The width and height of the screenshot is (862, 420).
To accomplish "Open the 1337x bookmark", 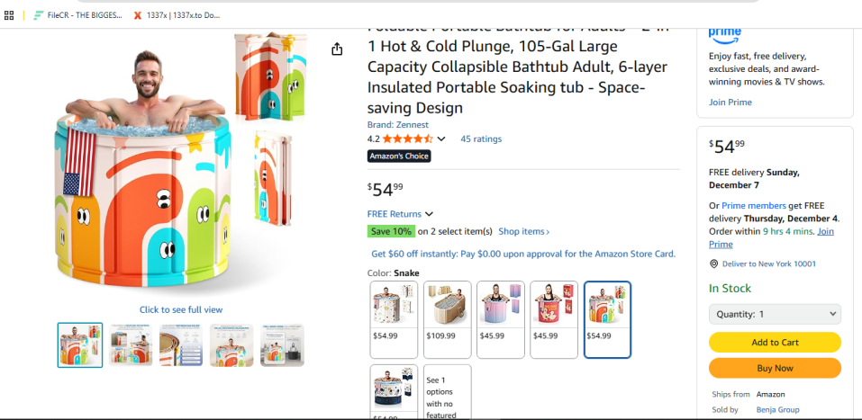I will [x=177, y=15].
